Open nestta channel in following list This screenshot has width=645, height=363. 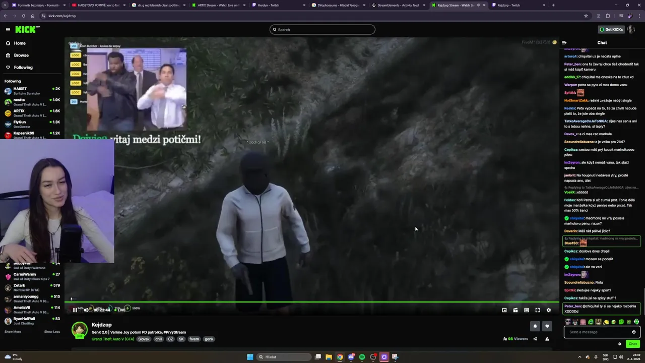(31, 102)
